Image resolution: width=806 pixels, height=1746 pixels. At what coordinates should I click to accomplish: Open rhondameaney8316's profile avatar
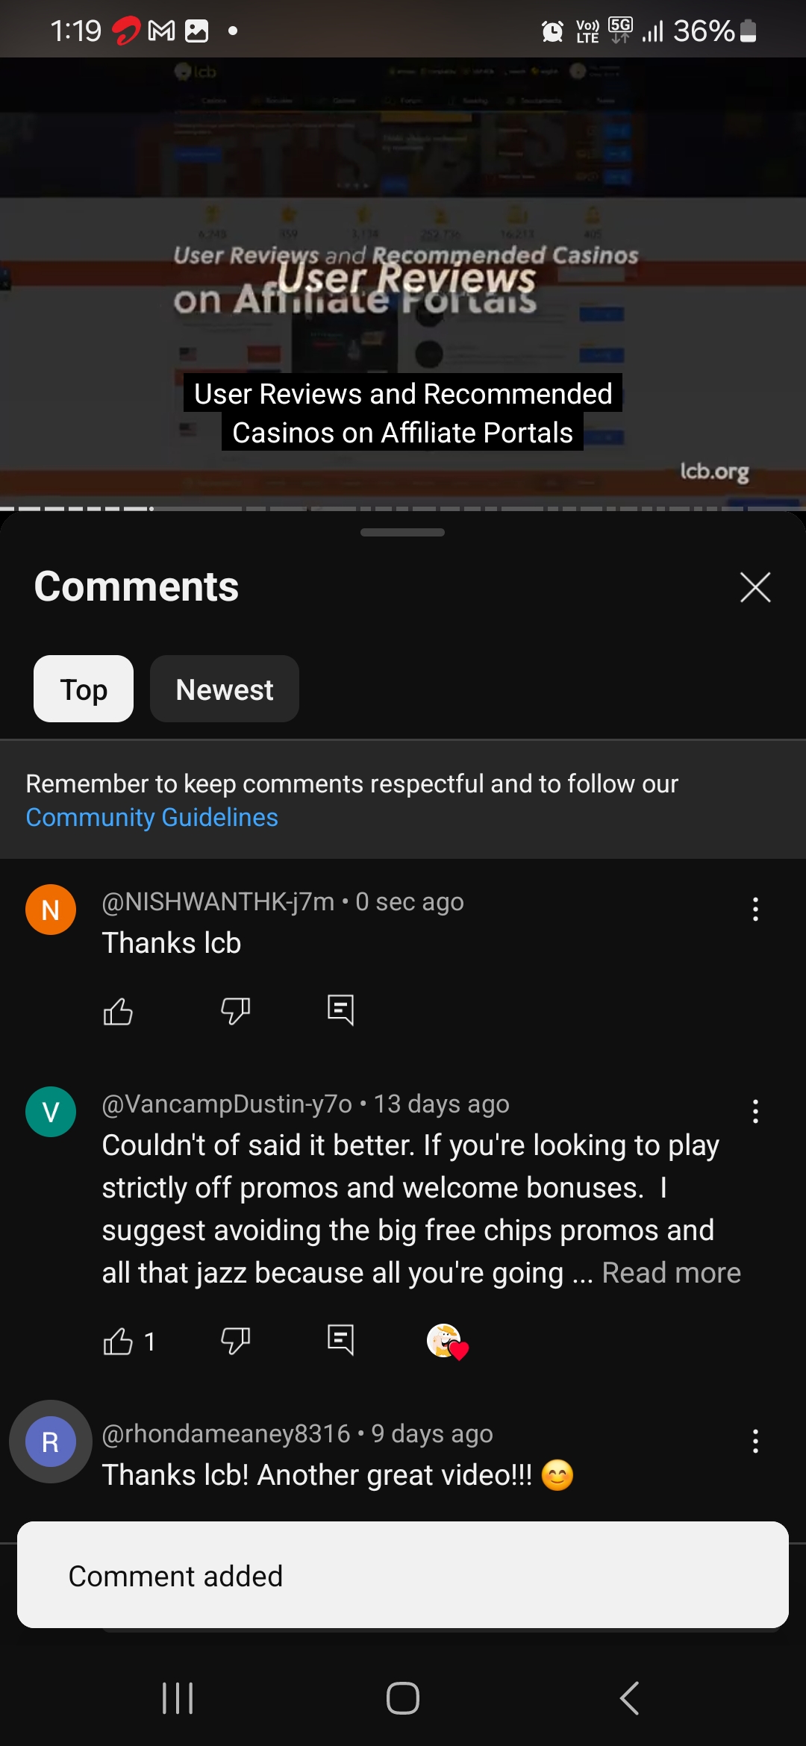click(51, 1442)
